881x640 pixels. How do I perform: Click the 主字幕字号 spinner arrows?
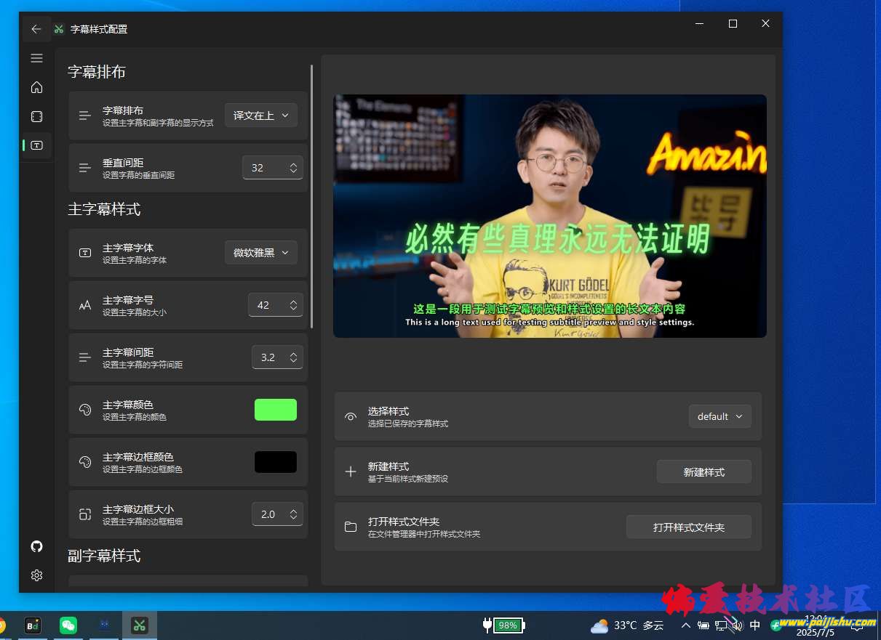(x=293, y=305)
